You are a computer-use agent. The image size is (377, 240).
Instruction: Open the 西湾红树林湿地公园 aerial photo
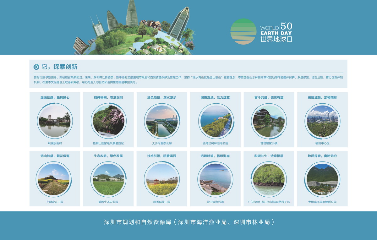click(216, 121)
